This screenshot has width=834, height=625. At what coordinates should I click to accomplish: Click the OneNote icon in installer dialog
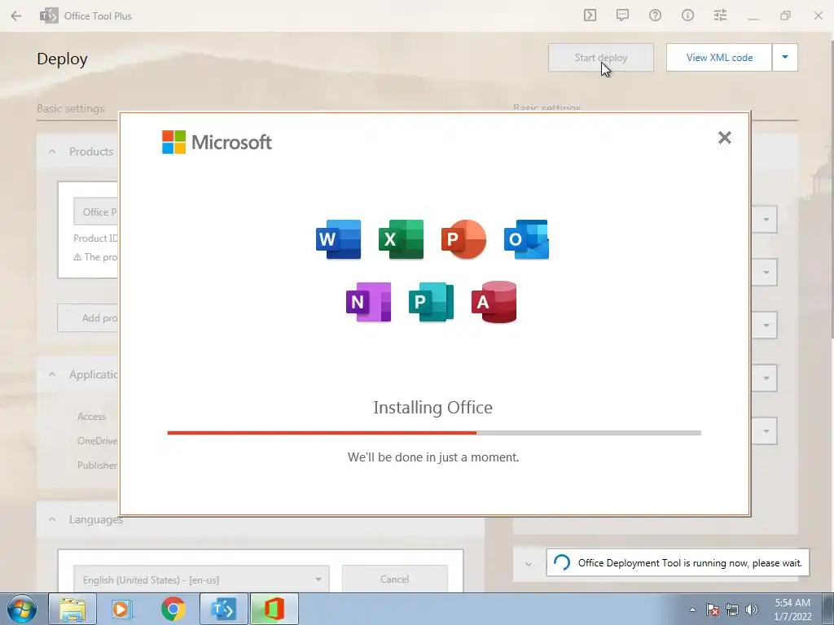(x=369, y=302)
